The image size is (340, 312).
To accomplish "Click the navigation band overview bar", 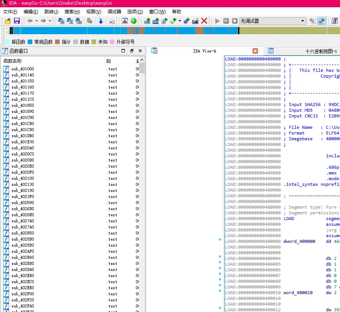I will (174, 31).
